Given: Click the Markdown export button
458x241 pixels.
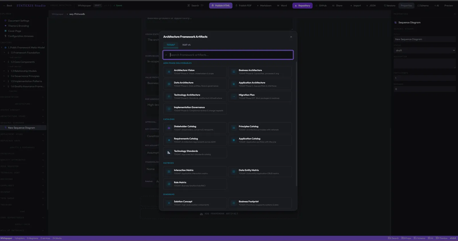Looking at the screenshot, I should pyautogui.click(x=264, y=5).
